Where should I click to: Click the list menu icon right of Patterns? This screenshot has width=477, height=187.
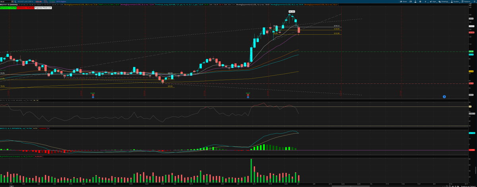click(474, 2)
